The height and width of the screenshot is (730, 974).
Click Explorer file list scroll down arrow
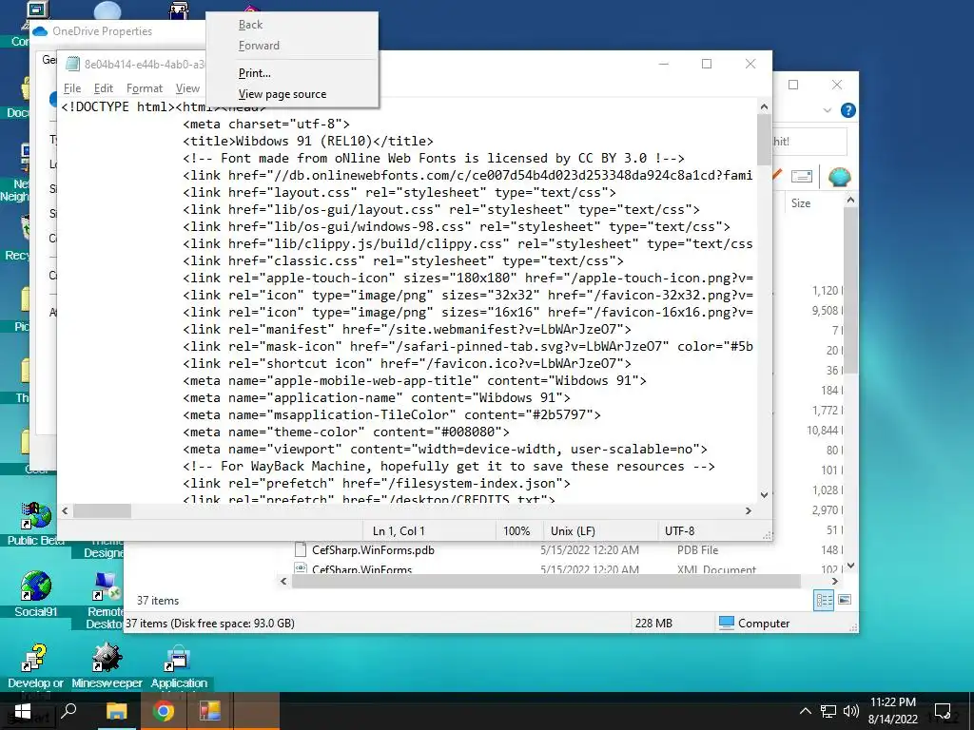[850, 565]
